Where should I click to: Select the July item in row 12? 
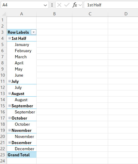click(x=18, y=88)
